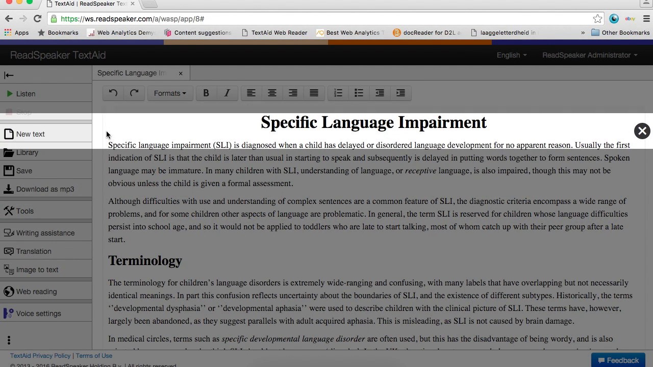
Task: Save the current document
Action: [x=46, y=171]
